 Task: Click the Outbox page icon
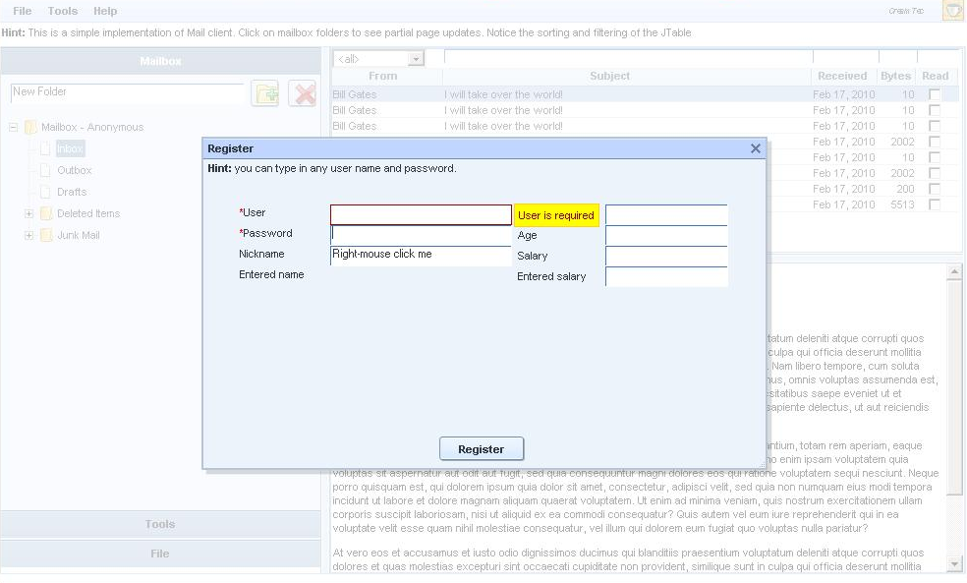click(x=45, y=170)
